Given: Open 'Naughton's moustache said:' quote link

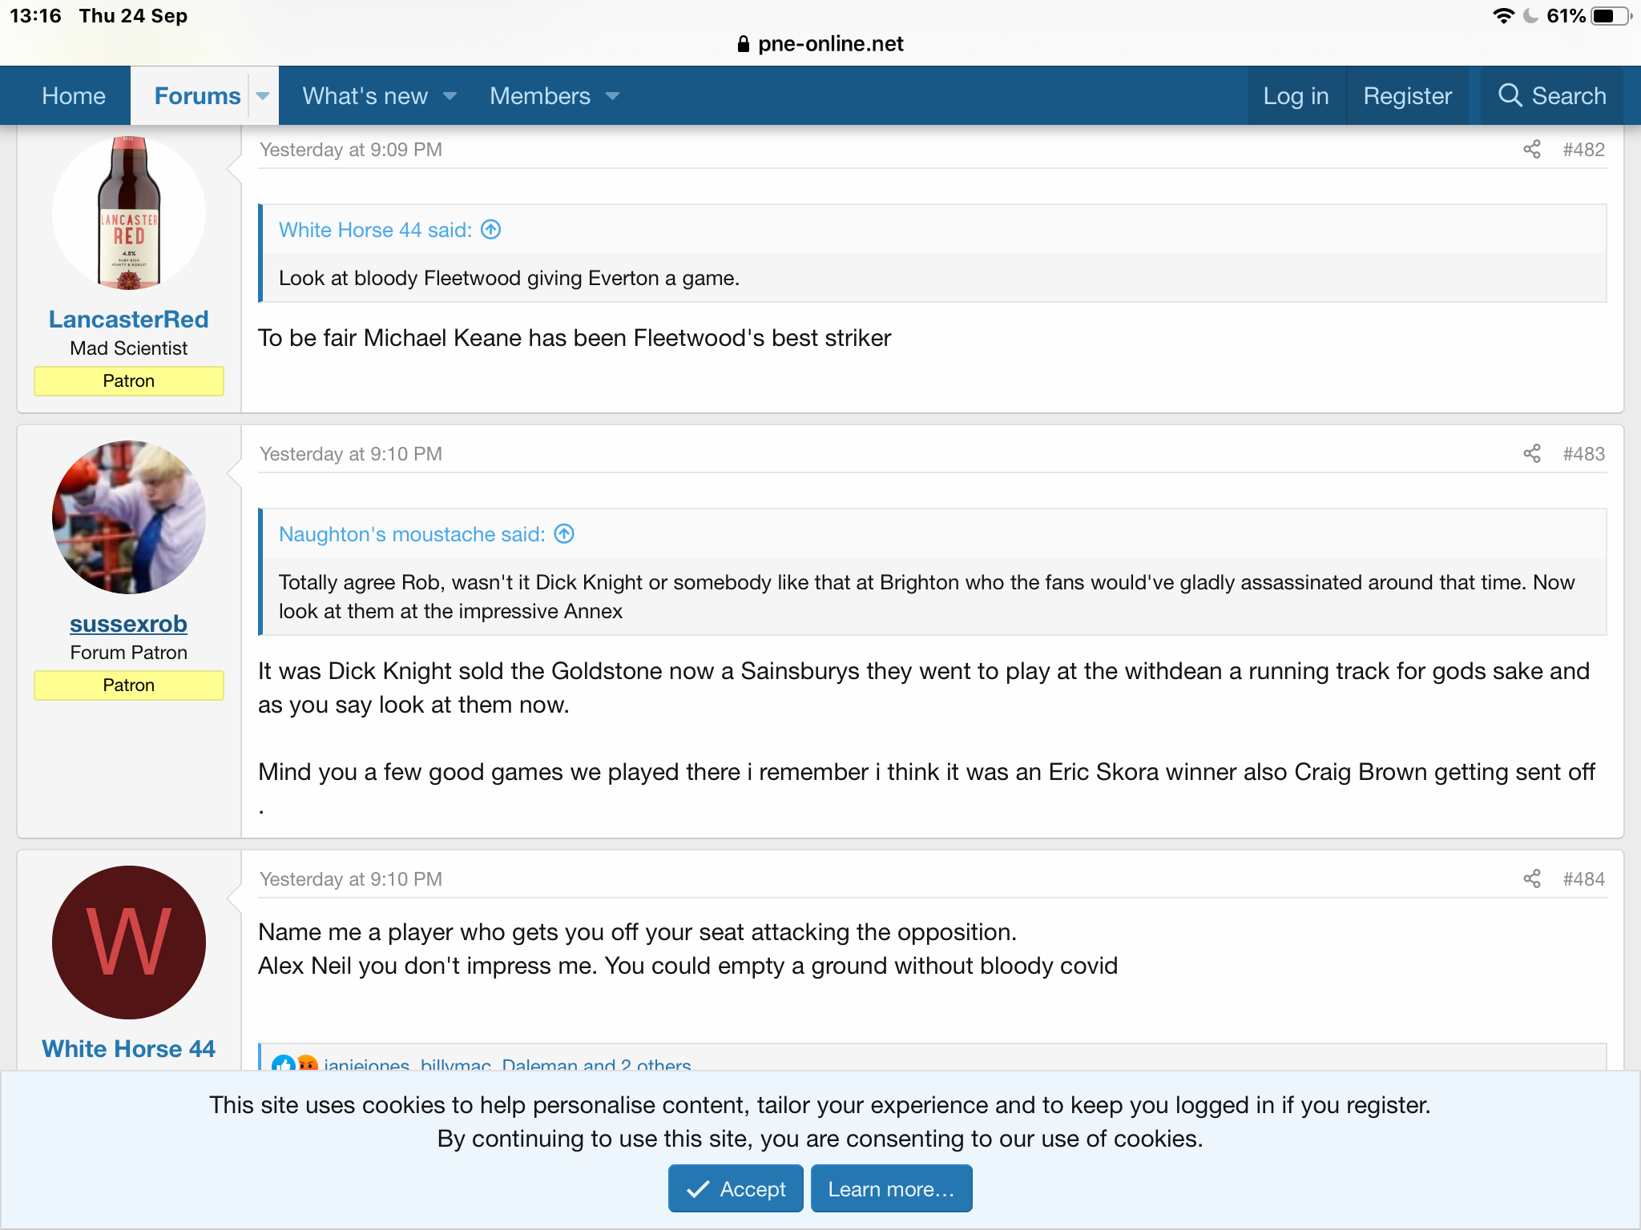Looking at the screenshot, I should click(412, 534).
